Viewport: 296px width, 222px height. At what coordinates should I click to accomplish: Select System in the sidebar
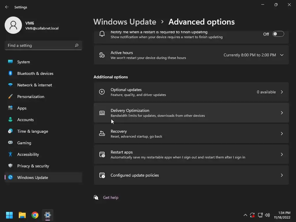point(43,62)
